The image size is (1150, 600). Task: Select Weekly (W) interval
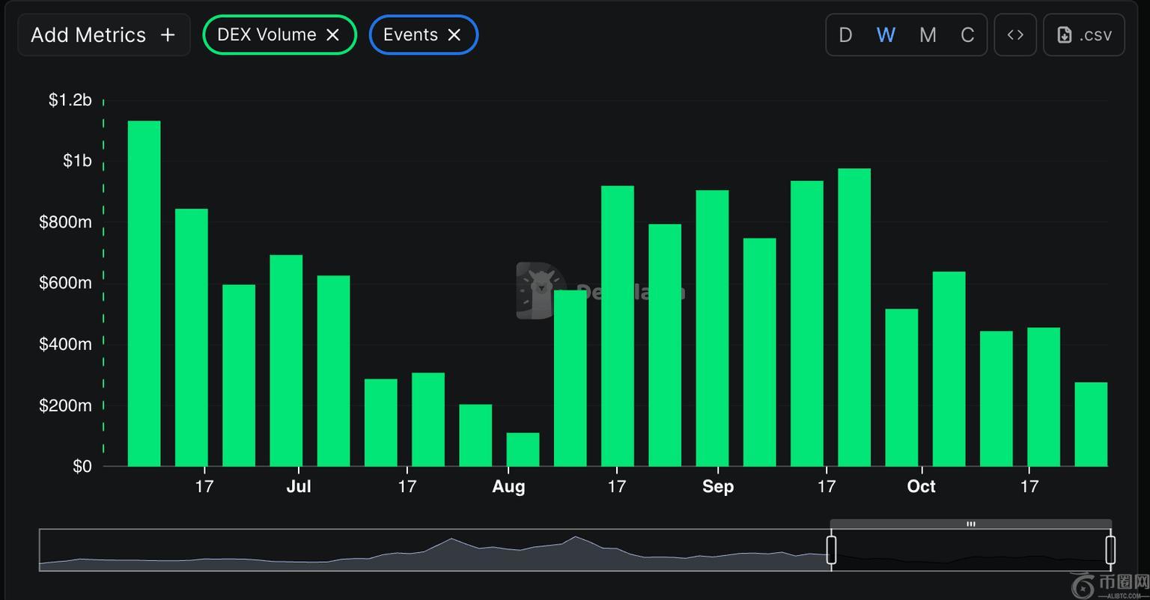(x=886, y=35)
